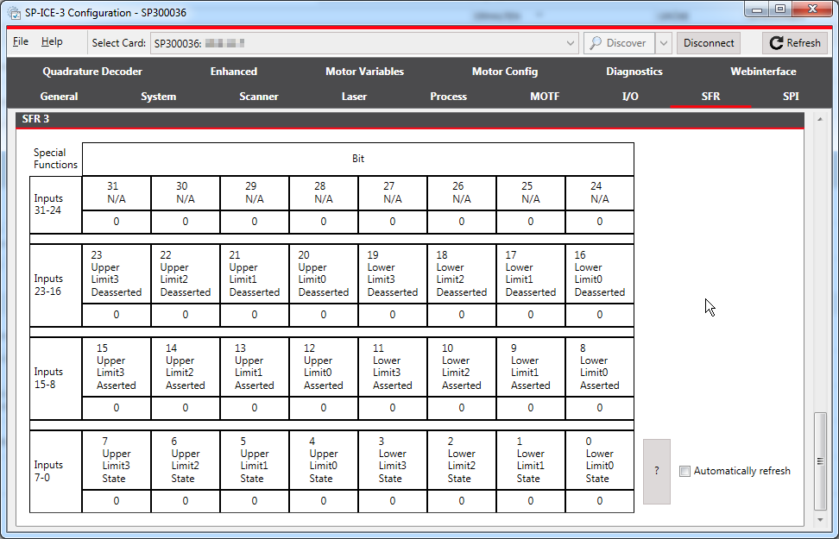Open the Webinterface tab
Viewport: 839px width, 539px height.
point(763,72)
